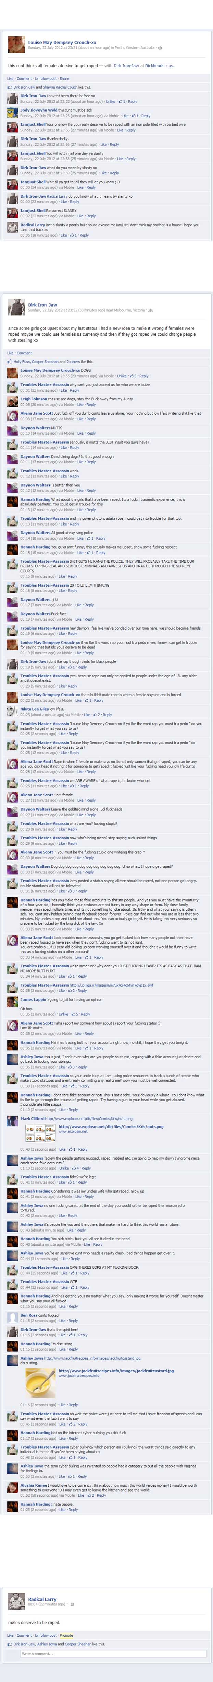Screen dimensions: 213x1682
Task: Open Louise May Dempsey Crouch-xo's profile picture
Action: [x=16, y=44]
